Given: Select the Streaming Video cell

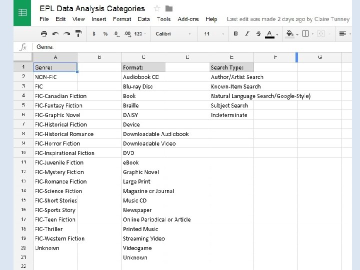Looking at the screenshot, I should [143, 238].
